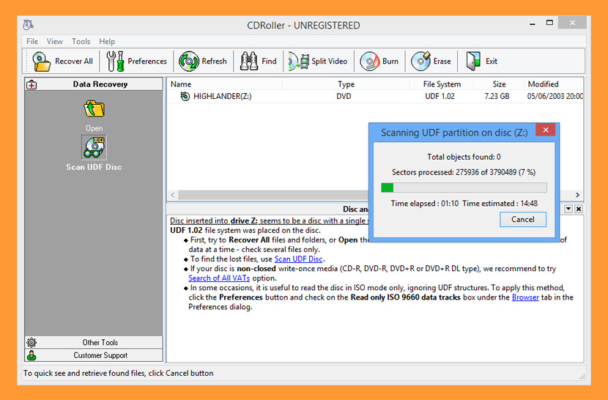608x400 pixels.
Task: Click the Data Recovery first-aid icon
Action: click(31, 84)
